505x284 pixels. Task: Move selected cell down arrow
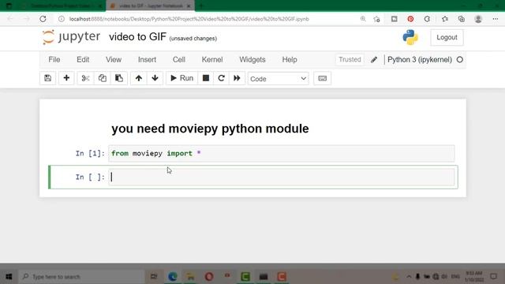tap(155, 78)
